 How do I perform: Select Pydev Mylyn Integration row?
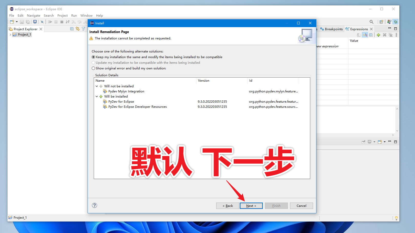[202, 91]
